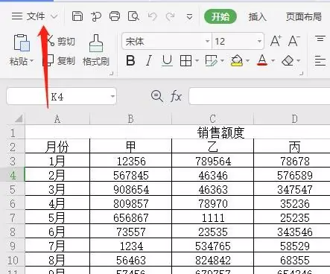Select the 格式刷 format painter
This screenshot has width=330, height=274.
tap(96, 51)
